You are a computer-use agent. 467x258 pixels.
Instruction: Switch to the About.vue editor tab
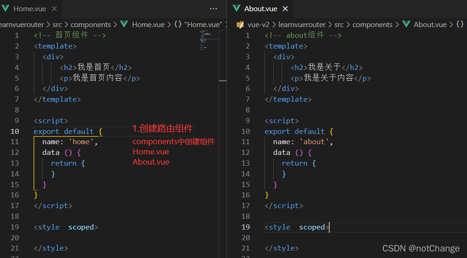point(261,8)
